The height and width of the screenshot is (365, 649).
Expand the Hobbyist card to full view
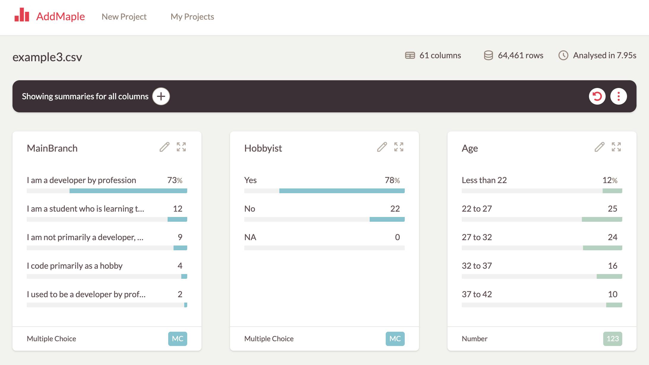pyautogui.click(x=398, y=147)
